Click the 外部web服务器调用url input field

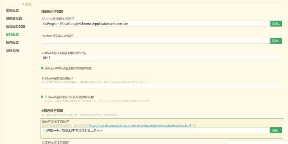coord(162,86)
